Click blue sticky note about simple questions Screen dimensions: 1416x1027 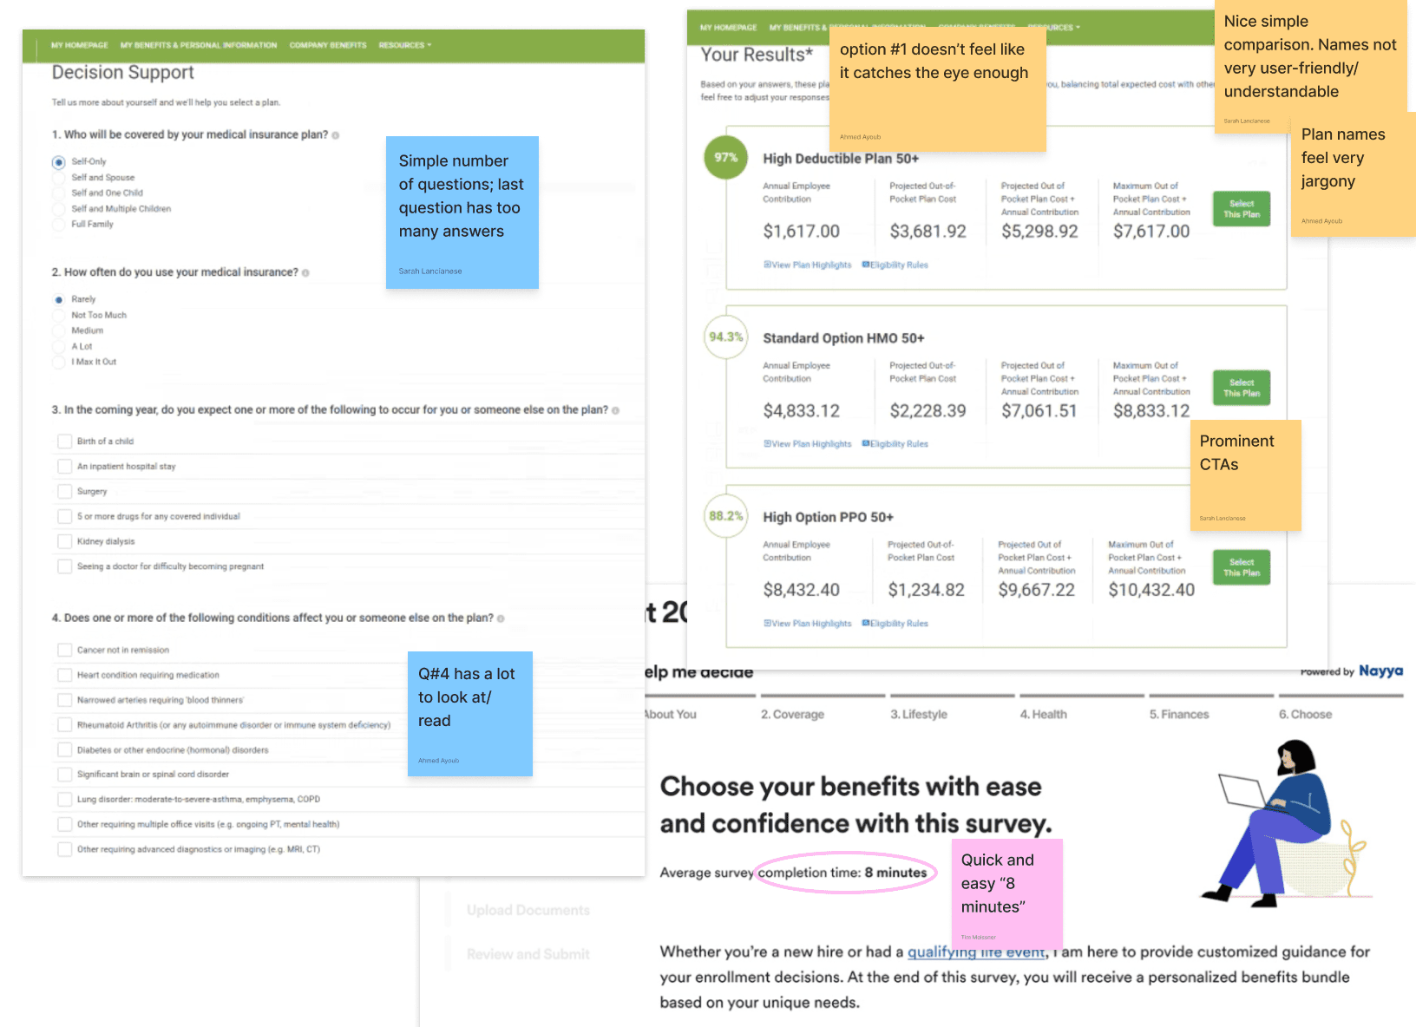[x=462, y=212]
